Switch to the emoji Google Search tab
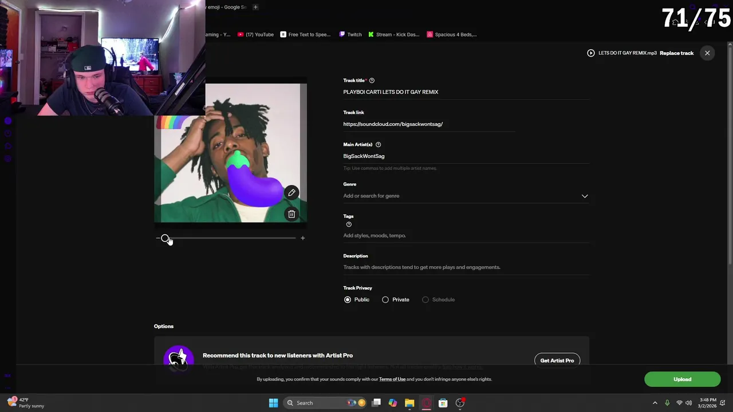Image resolution: width=733 pixels, height=412 pixels. pyautogui.click(x=226, y=7)
